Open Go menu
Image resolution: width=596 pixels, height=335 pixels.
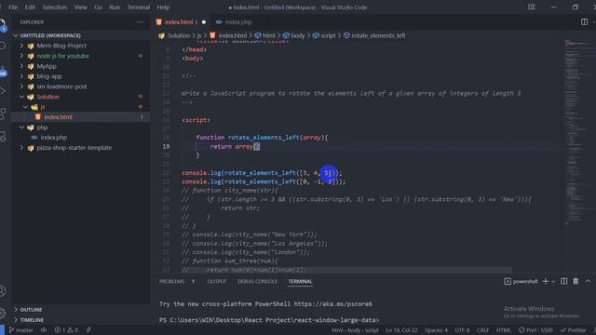pos(98,7)
